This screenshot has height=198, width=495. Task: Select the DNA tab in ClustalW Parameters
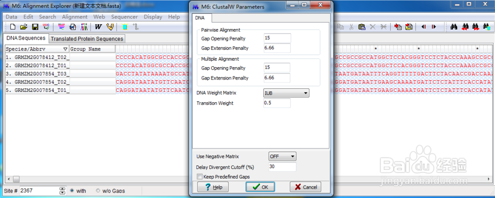click(x=199, y=18)
